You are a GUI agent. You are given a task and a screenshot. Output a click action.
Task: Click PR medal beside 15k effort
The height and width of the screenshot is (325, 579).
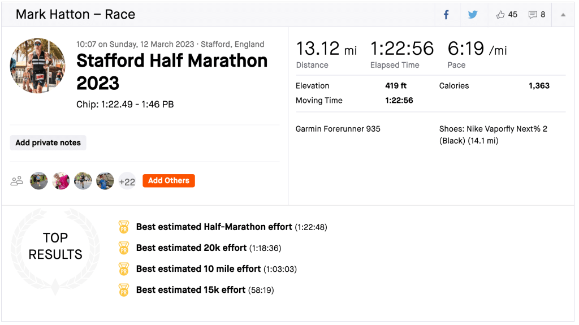point(124,290)
